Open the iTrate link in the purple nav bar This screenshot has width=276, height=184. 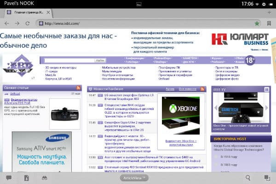pyautogui.click(x=240, y=58)
